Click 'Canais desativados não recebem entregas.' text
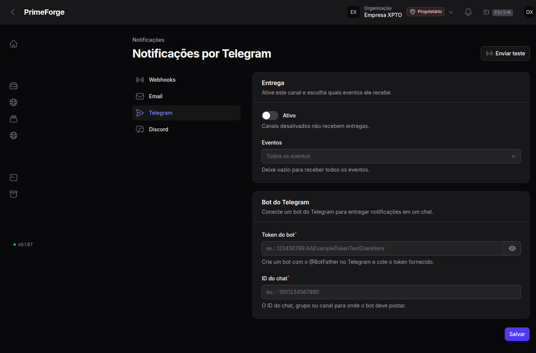 coord(316,126)
